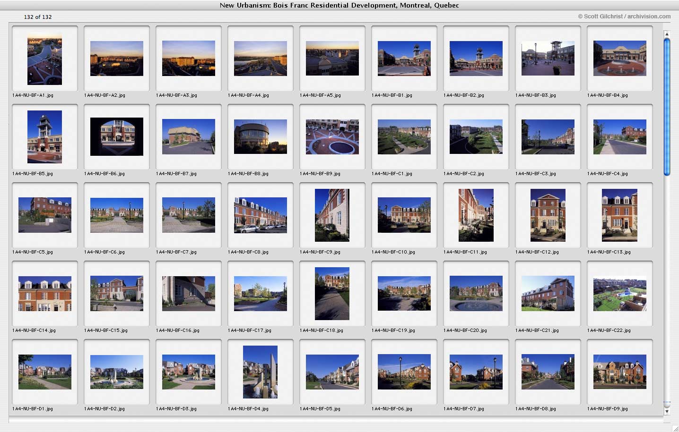Select thumbnail 1A4-NU-BF-A5.jpg
The height and width of the screenshot is (432, 679).
(332, 59)
